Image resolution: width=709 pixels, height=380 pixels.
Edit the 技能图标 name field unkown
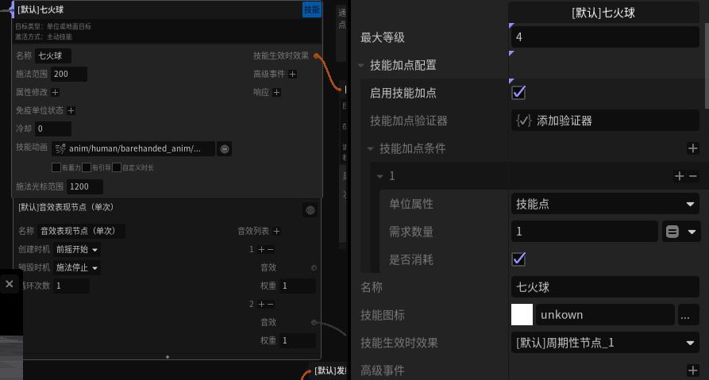605,315
